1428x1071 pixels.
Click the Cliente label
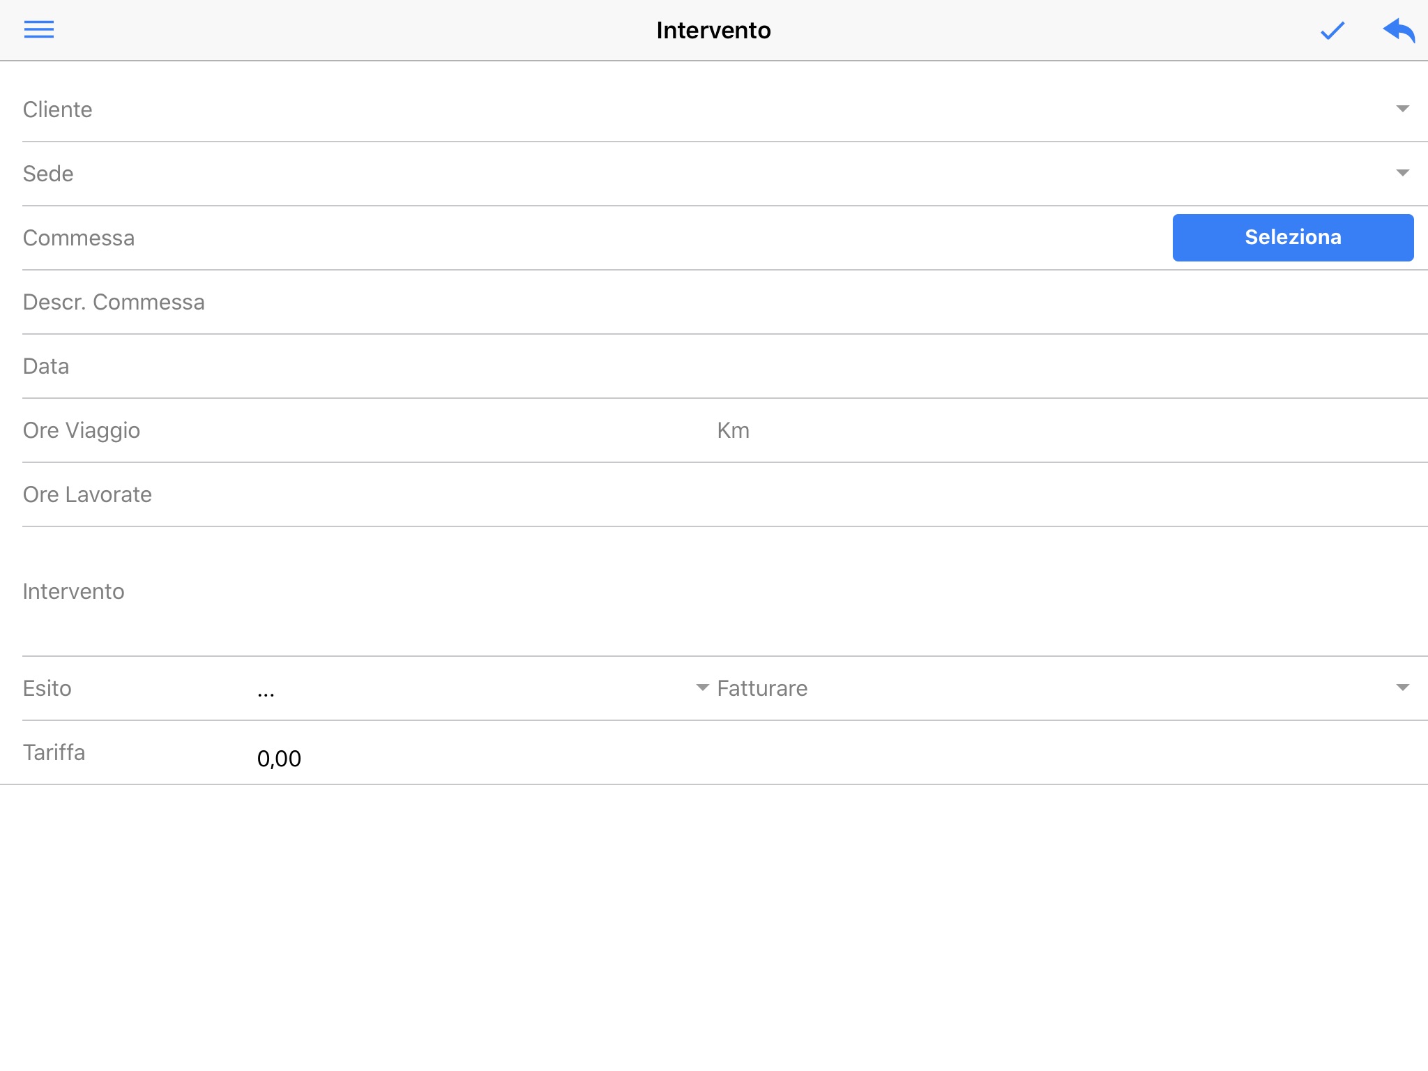[x=57, y=109]
